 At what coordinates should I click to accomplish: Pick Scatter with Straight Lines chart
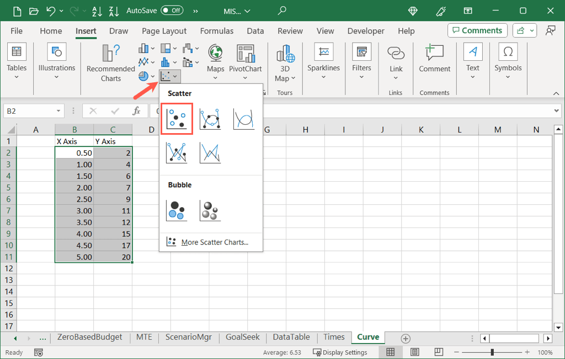pos(210,152)
